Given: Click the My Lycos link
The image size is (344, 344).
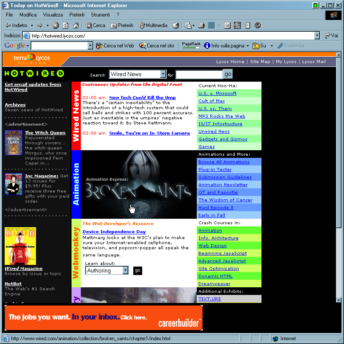Looking at the screenshot, I should pyautogui.click(x=286, y=62).
